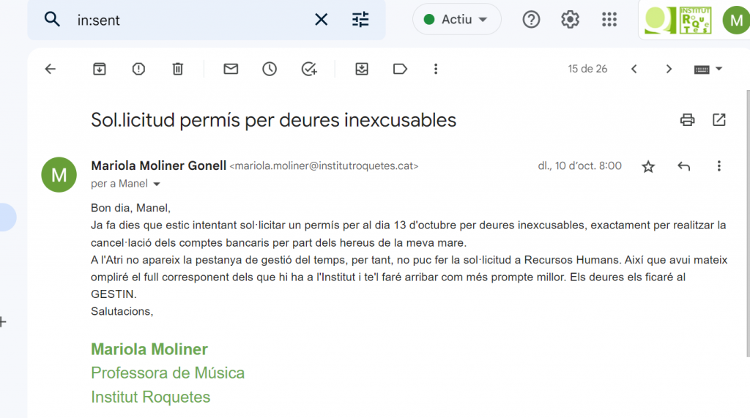Add this email to Tasks
750x418 pixels.
(x=309, y=69)
